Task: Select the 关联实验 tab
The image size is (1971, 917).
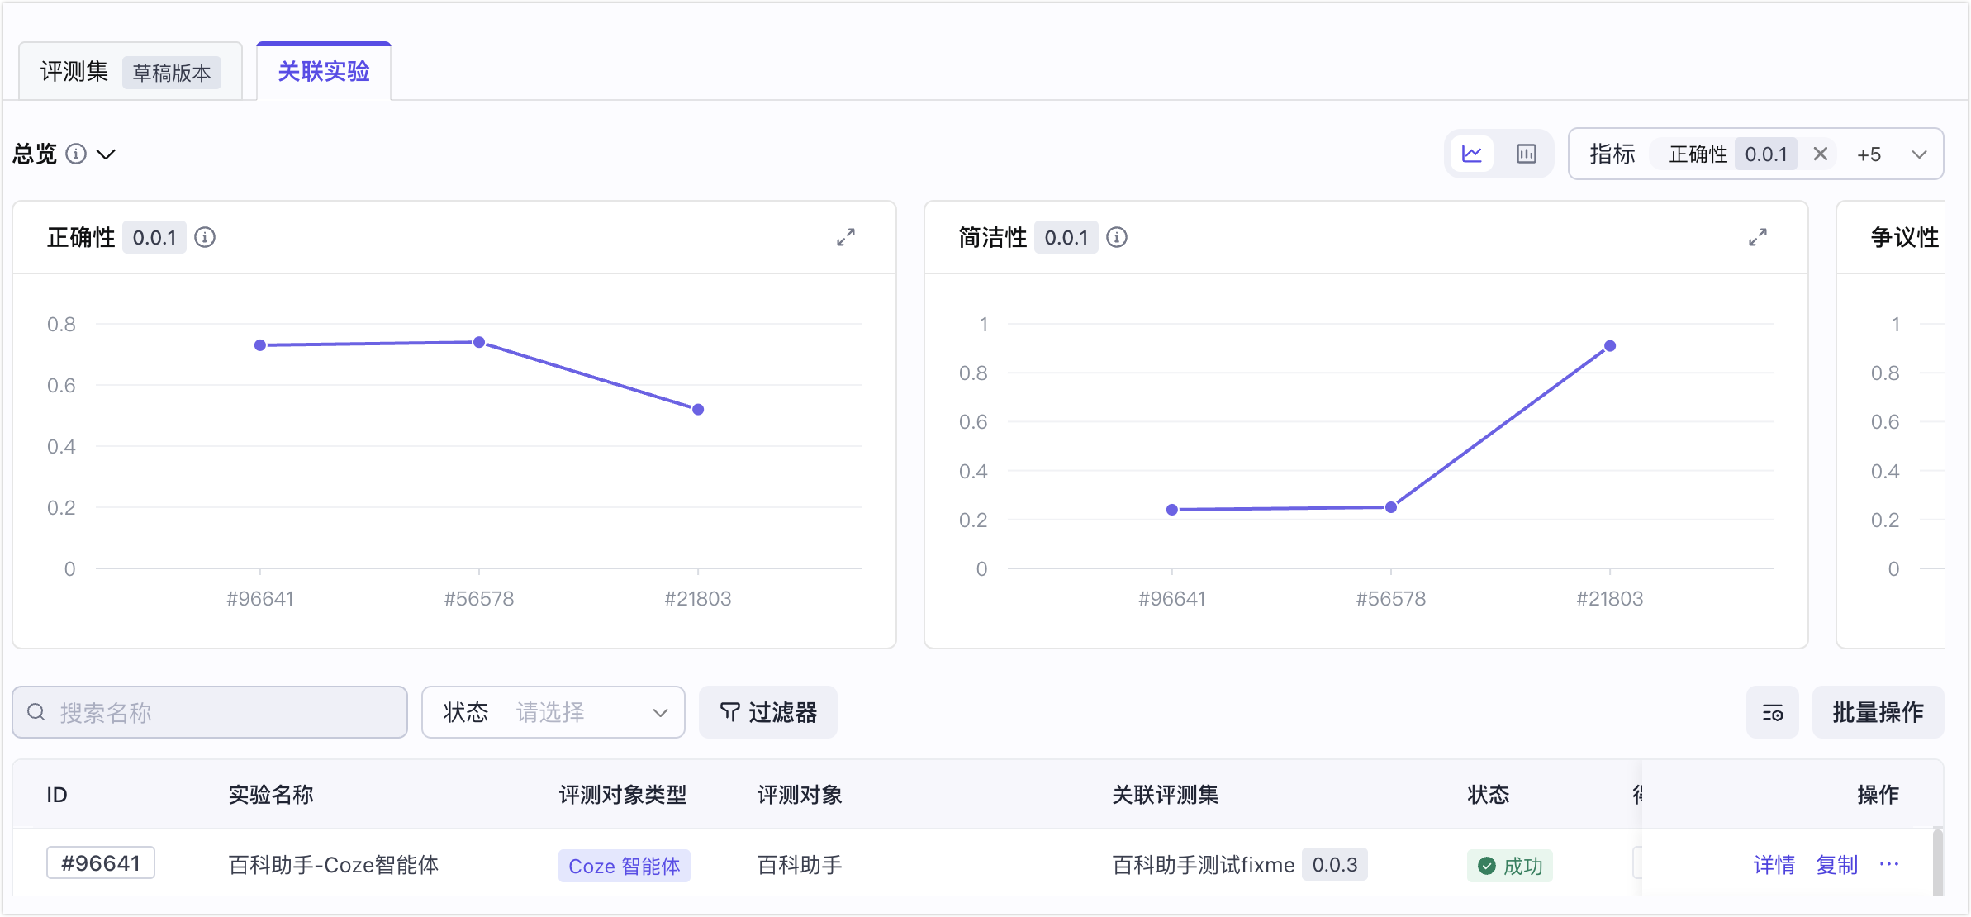Action: pos(324,72)
